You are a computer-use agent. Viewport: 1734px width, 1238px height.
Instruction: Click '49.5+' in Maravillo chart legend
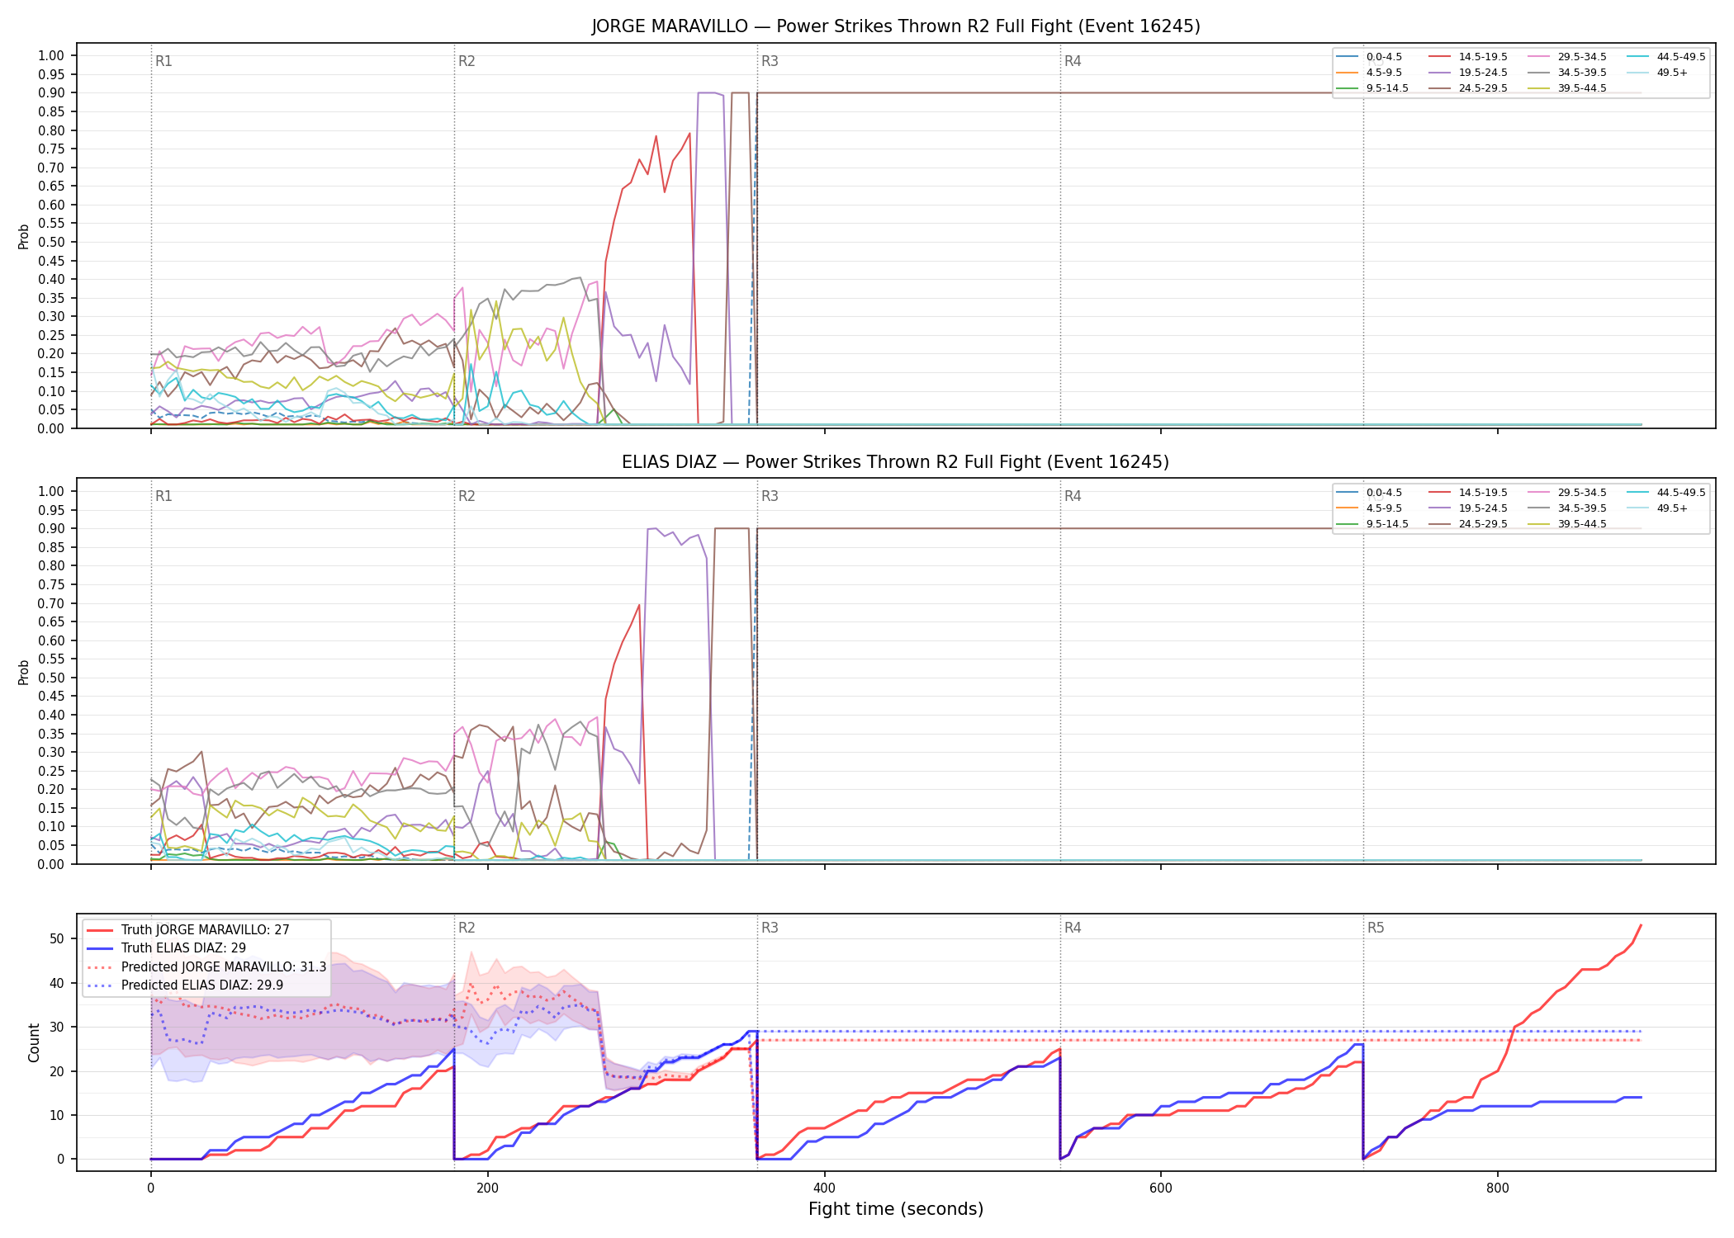(x=1672, y=73)
